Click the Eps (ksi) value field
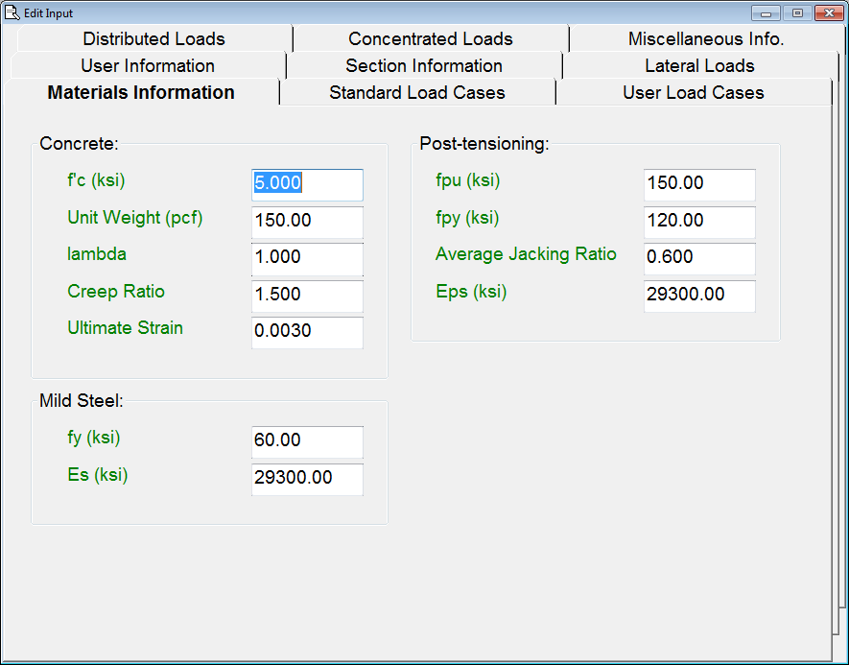The height and width of the screenshot is (665, 849). pos(699,295)
